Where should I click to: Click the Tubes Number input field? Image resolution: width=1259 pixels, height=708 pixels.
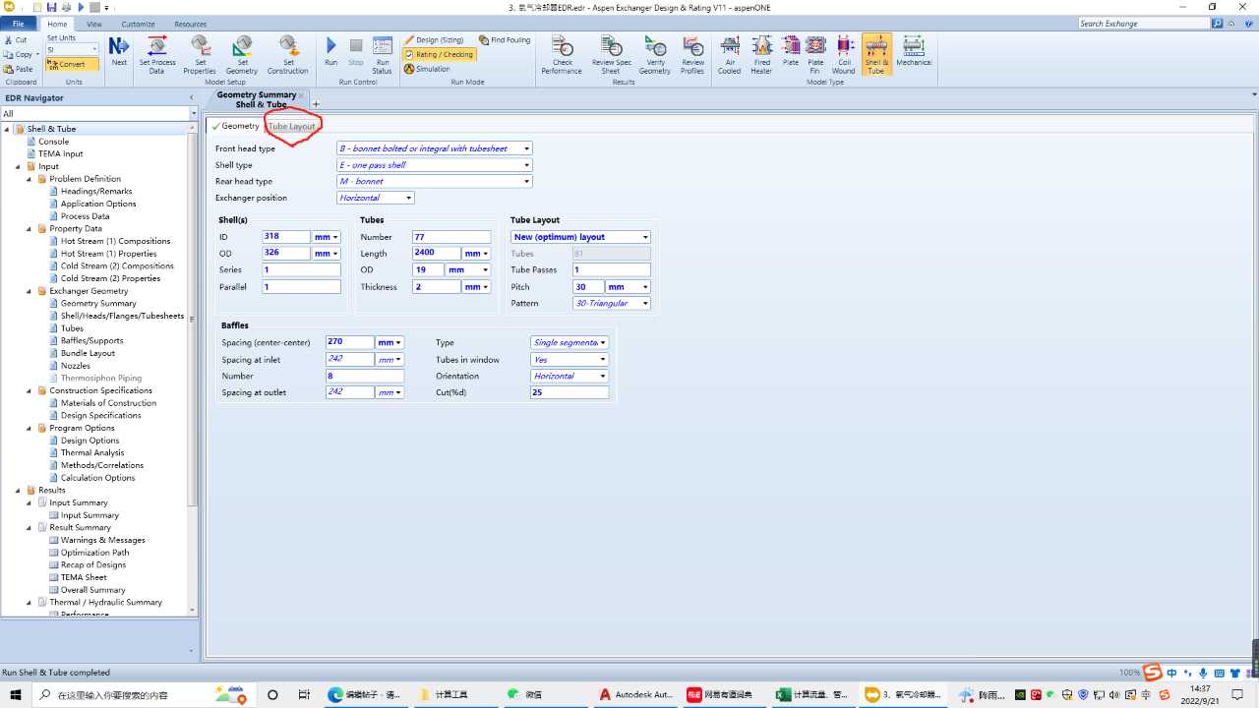[450, 237]
